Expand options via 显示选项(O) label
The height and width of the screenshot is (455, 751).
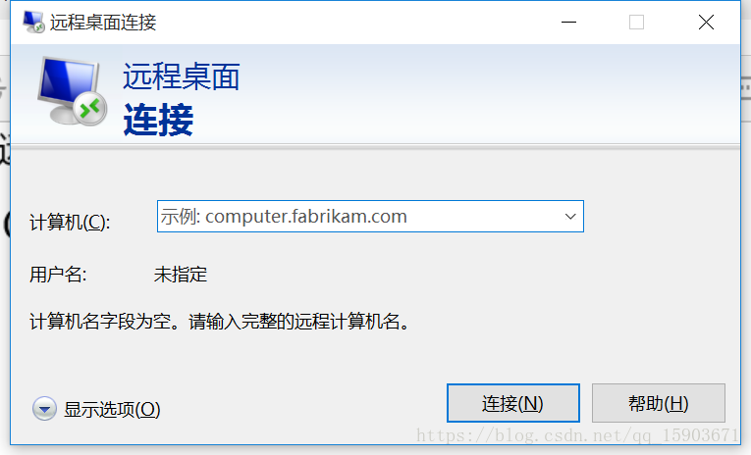tap(112, 410)
